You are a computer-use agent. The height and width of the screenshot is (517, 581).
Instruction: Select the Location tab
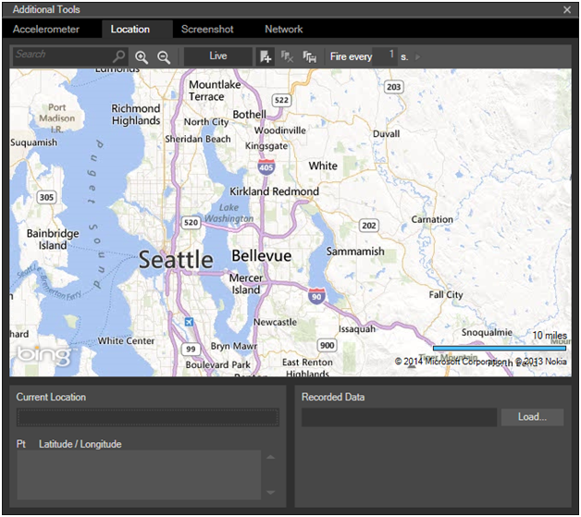click(x=130, y=30)
